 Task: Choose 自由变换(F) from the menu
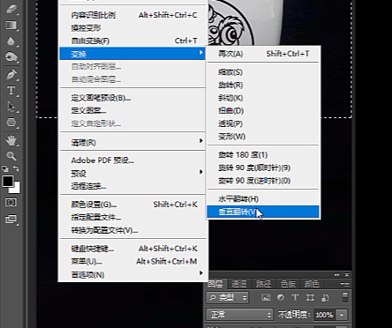(x=133, y=41)
